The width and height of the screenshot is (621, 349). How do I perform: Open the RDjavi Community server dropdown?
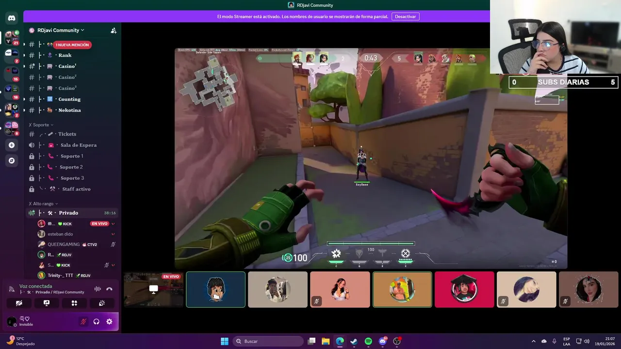61,30
